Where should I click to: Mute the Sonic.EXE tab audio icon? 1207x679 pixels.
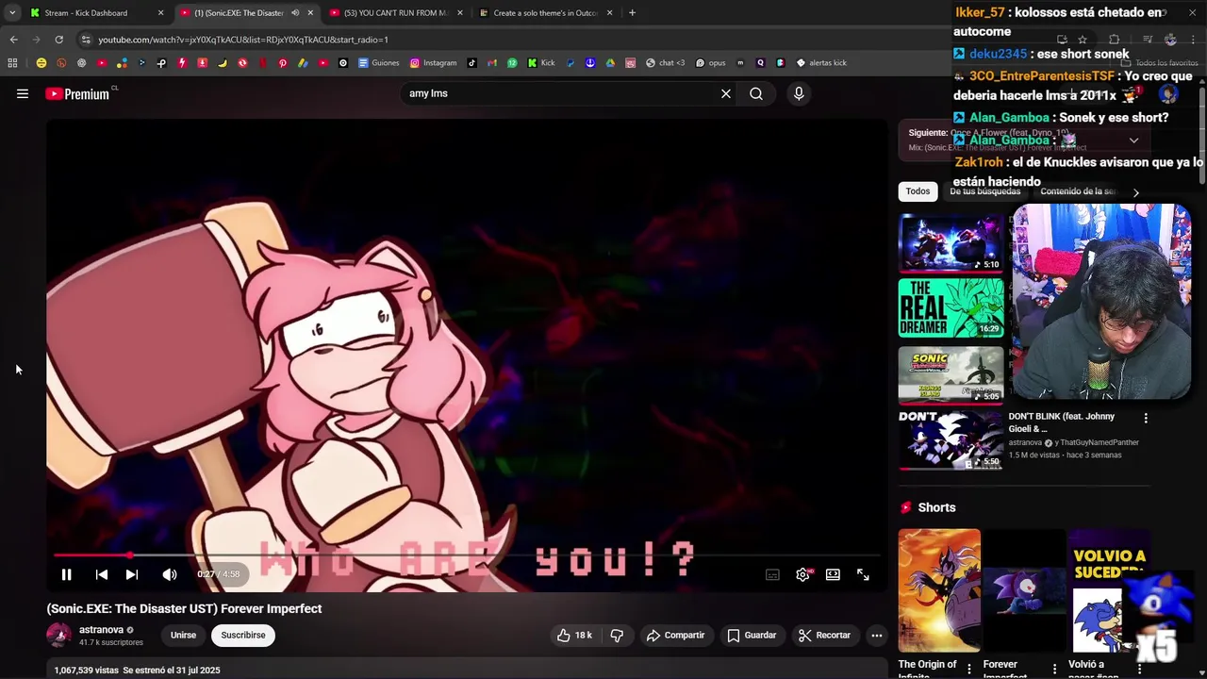click(x=295, y=13)
